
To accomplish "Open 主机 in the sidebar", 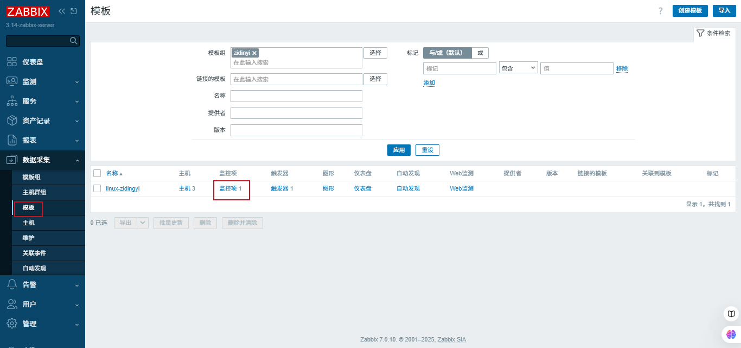I will tap(28, 223).
